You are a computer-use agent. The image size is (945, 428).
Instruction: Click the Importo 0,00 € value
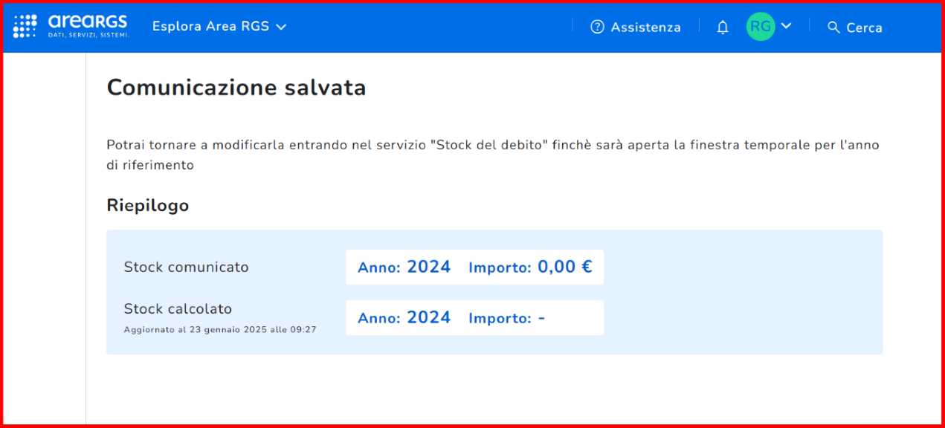pyautogui.click(x=530, y=267)
